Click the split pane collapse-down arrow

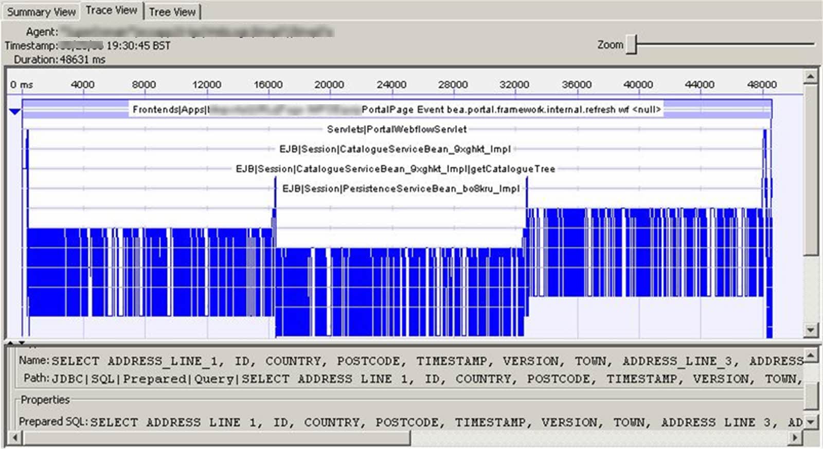(x=22, y=343)
